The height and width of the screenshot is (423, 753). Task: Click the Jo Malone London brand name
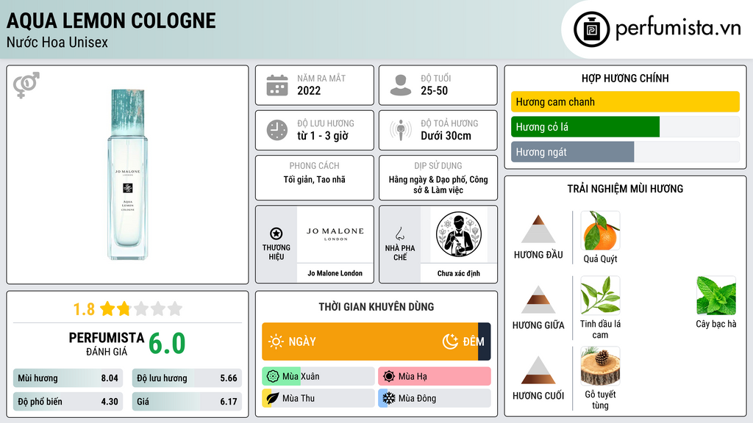[x=335, y=273]
